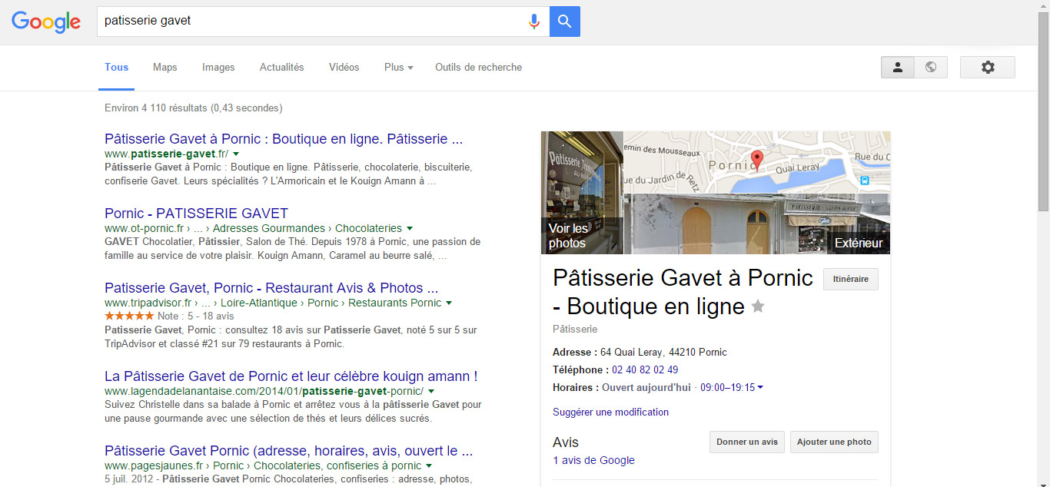This screenshot has width=1050, height=487.
Task: Switch to the Images tab
Action: 218,67
